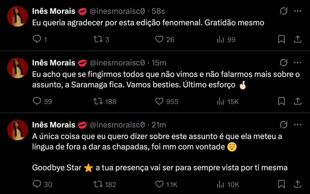310x194 pixels.
Task: Reply to the 58s-old gratitude tweet
Action: [37, 39]
